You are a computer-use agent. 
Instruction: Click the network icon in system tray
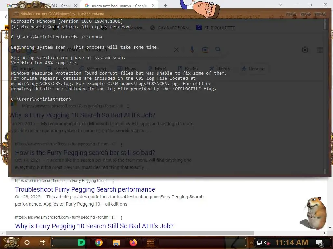259,243
